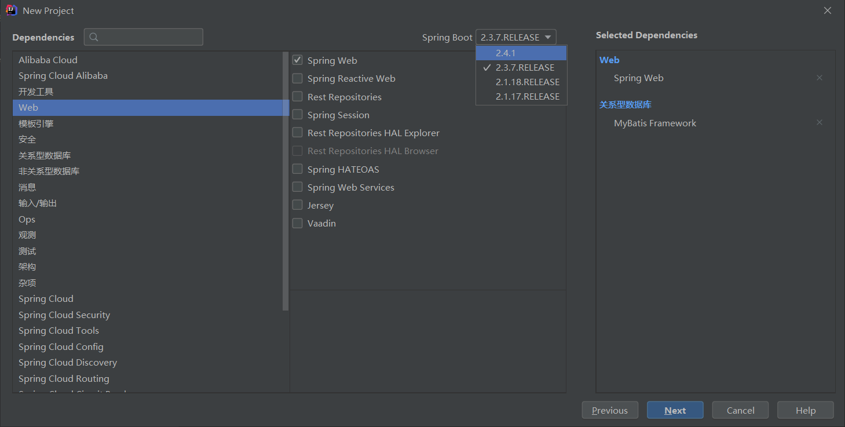This screenshot has height=427, width=845.
Task: Remove Spring Web from Selected Dependencies
Action: click(820, 77)
